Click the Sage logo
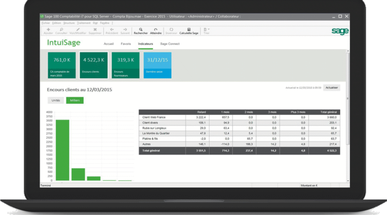This screenshot has width=387, height=215. pyautogui.click(x=340, y=31)
